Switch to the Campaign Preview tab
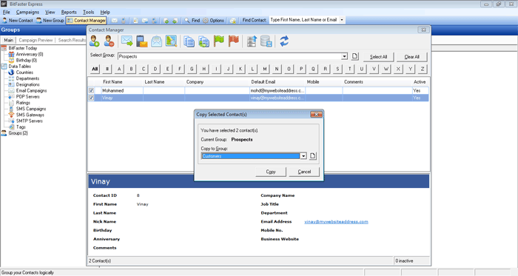518x276 pixels. pyautogui.click(x=36, y=40)
